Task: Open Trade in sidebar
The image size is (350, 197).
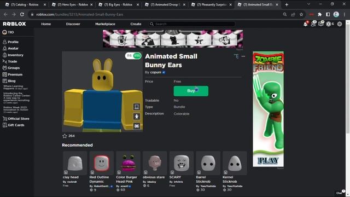Action: pos(10,61)
